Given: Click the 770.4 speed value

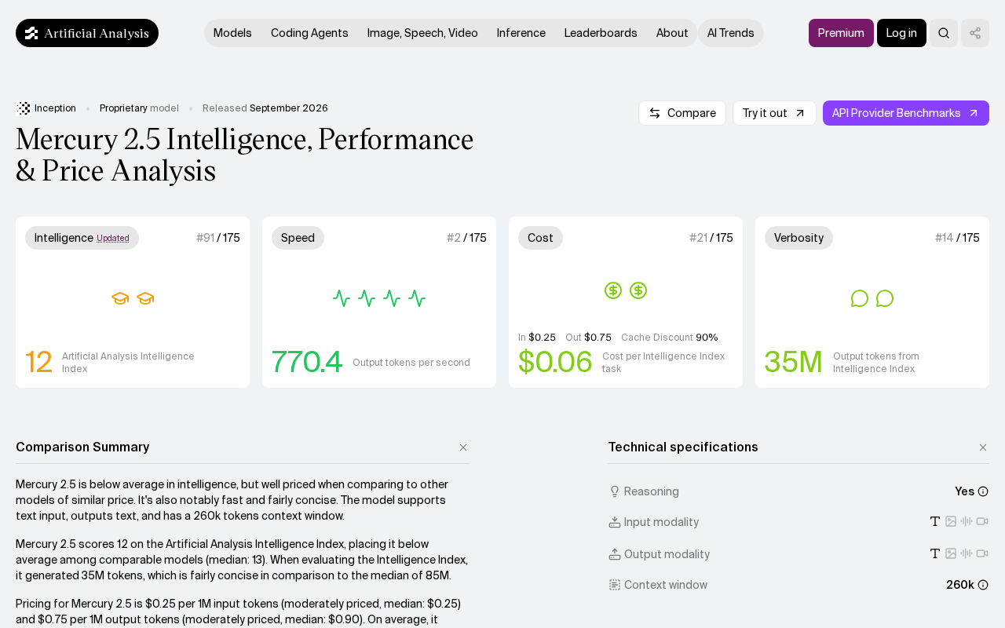Looking at the screenshot, I should 307,362.
